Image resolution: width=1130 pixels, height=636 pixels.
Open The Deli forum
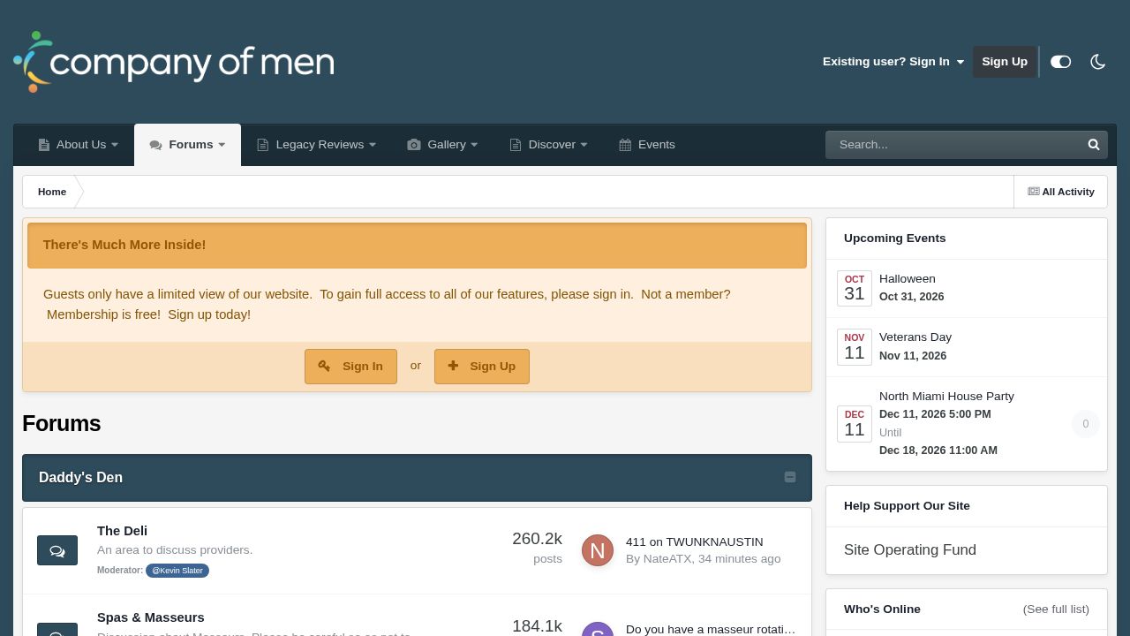pos(122,531)
